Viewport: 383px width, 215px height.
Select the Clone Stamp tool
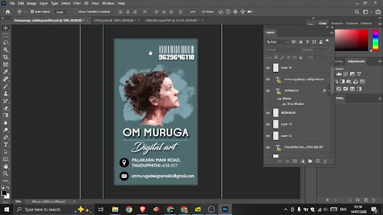click(x=6, y=94)
